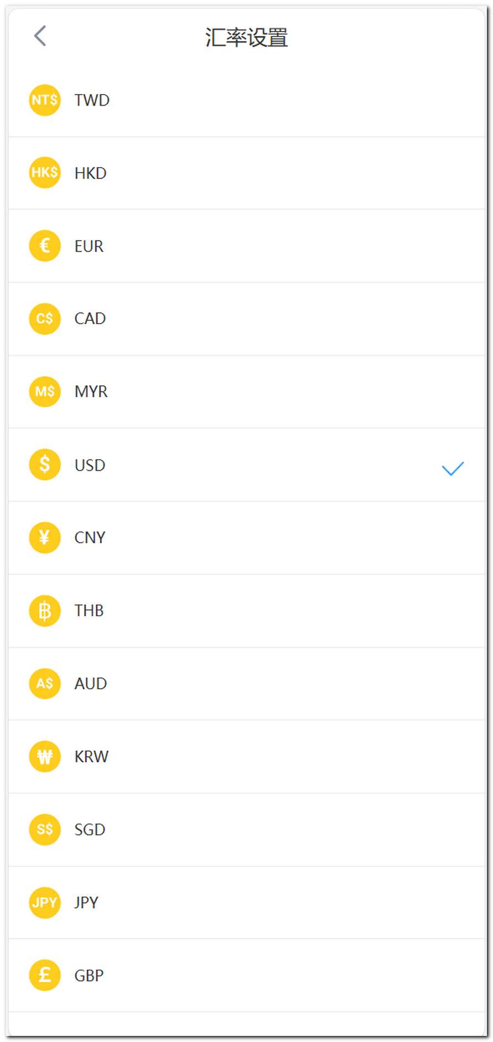Image resolution: width=493 pixels, height=1042 pixels.
Task: Tap the euro symbol coin icon
Action: point(45,246)
